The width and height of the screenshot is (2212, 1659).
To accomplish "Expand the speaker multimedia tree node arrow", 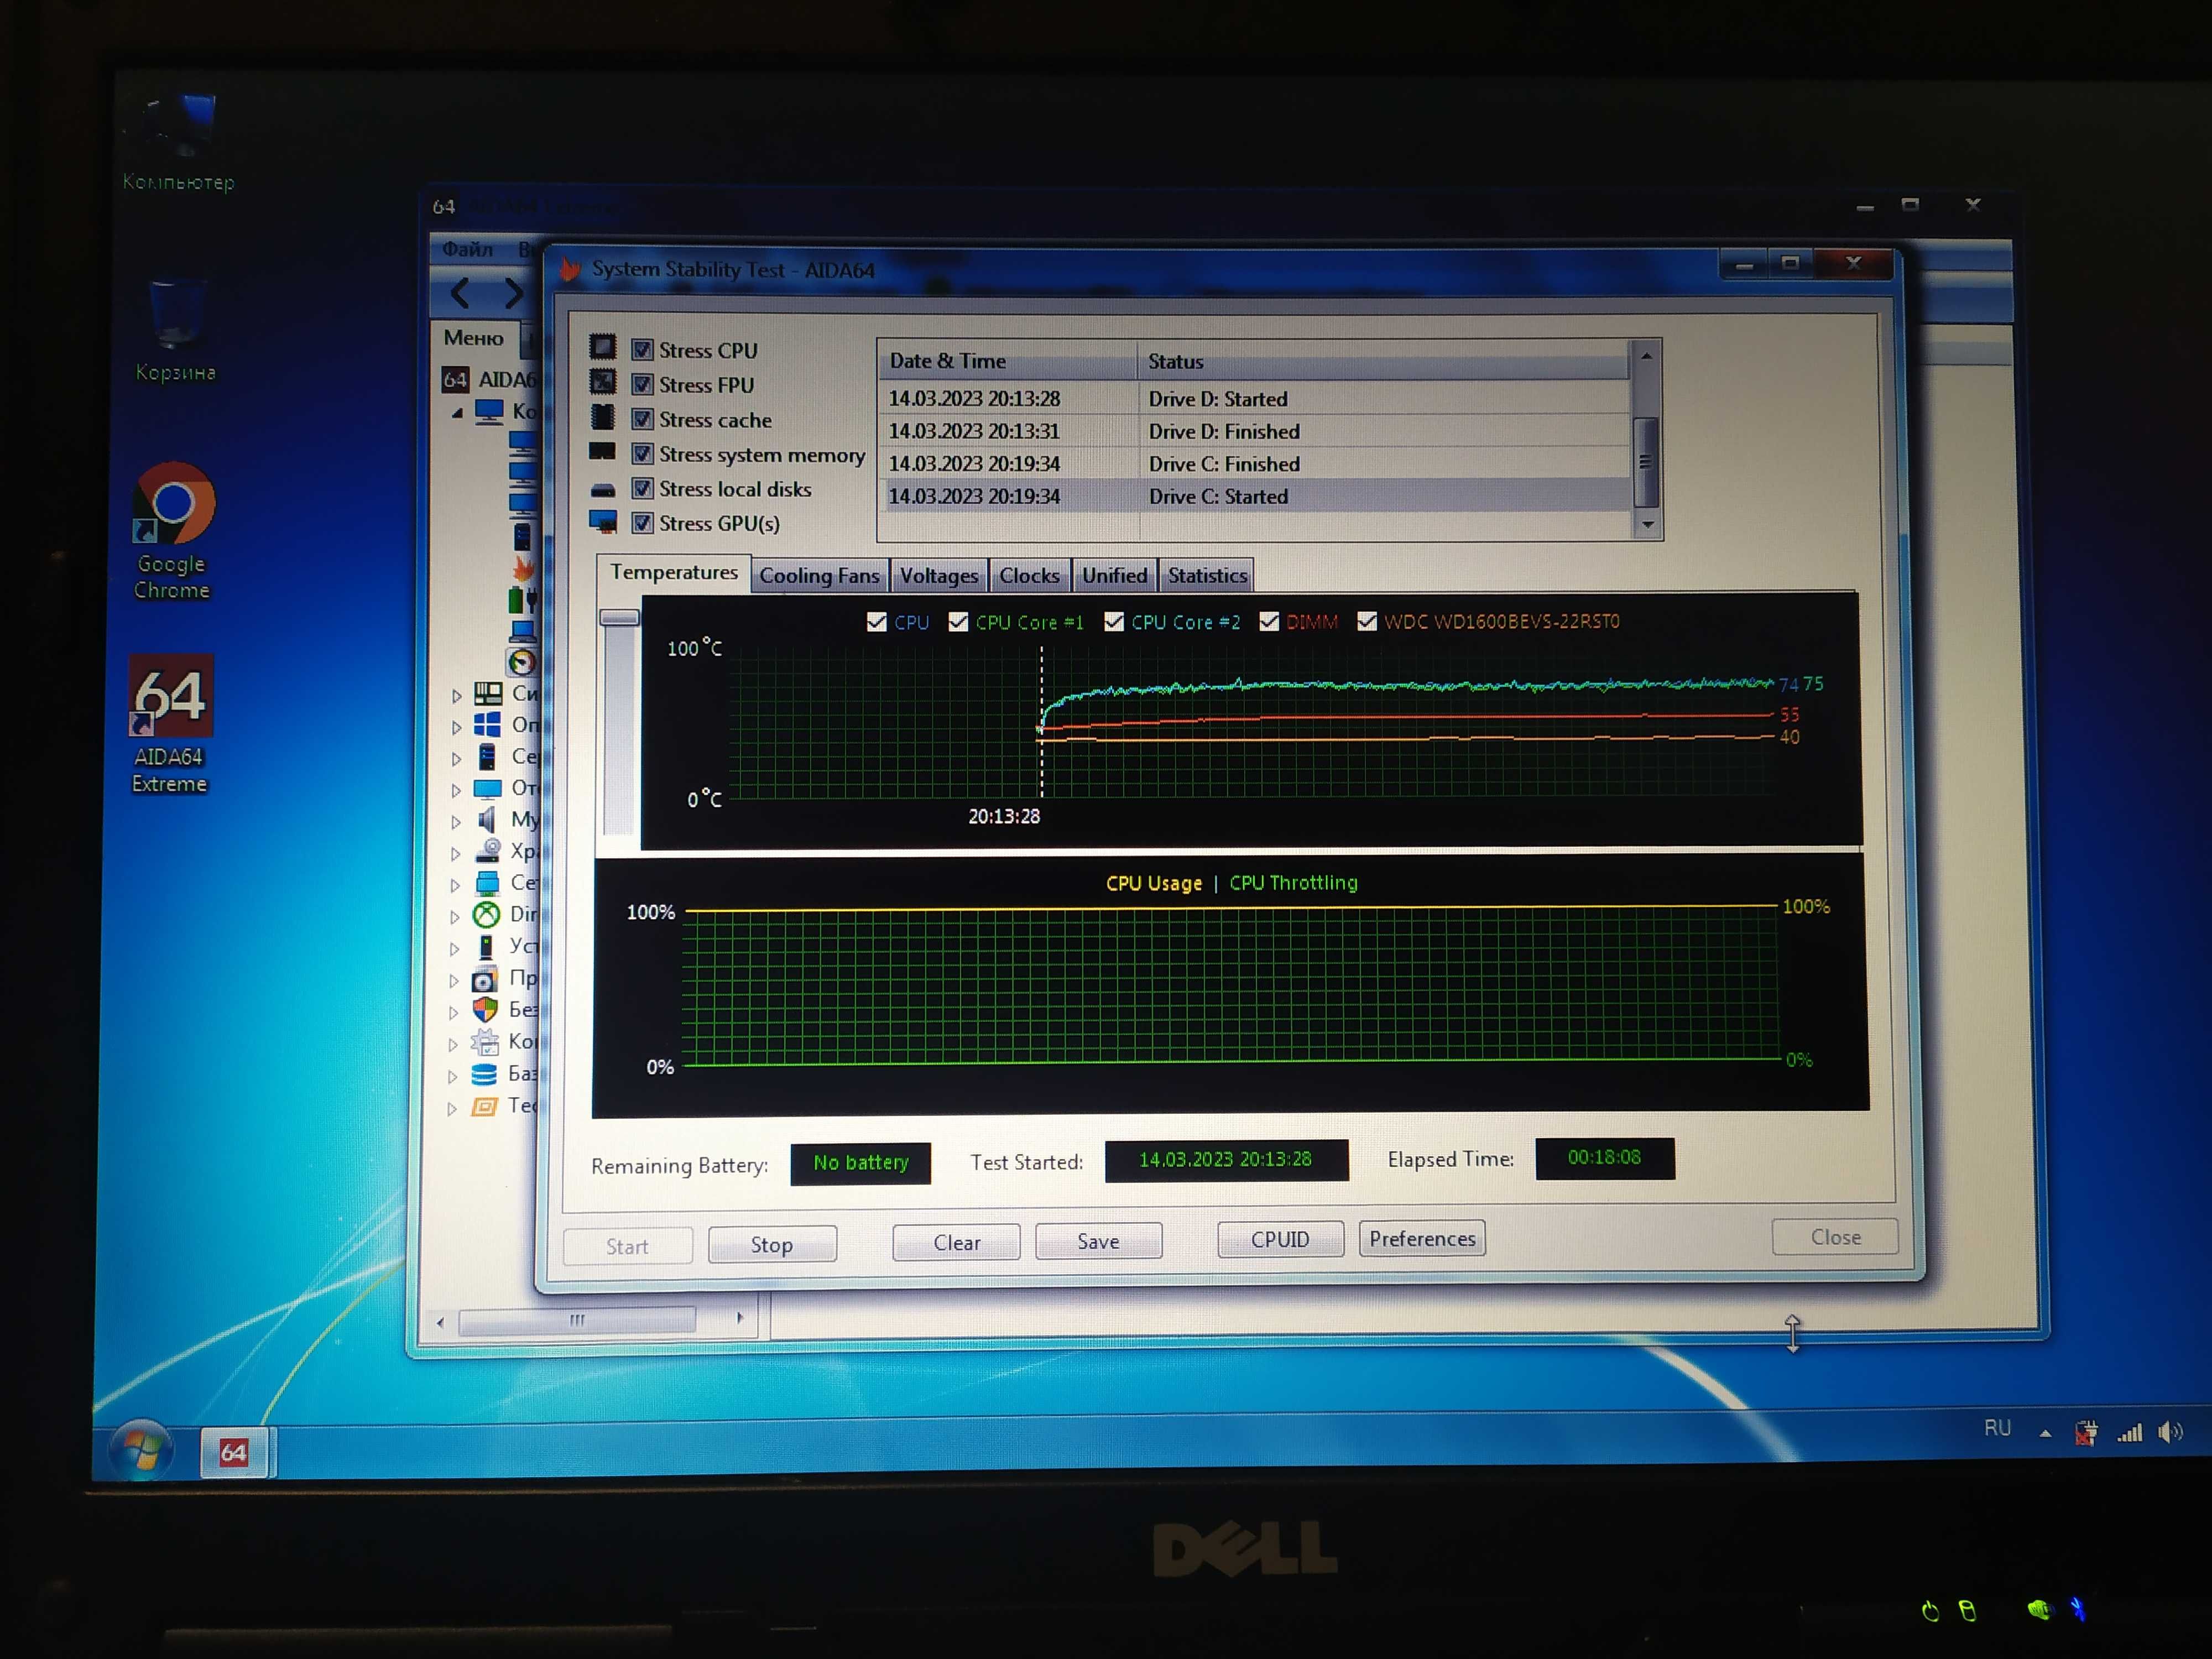I will [x=455, y=822].
